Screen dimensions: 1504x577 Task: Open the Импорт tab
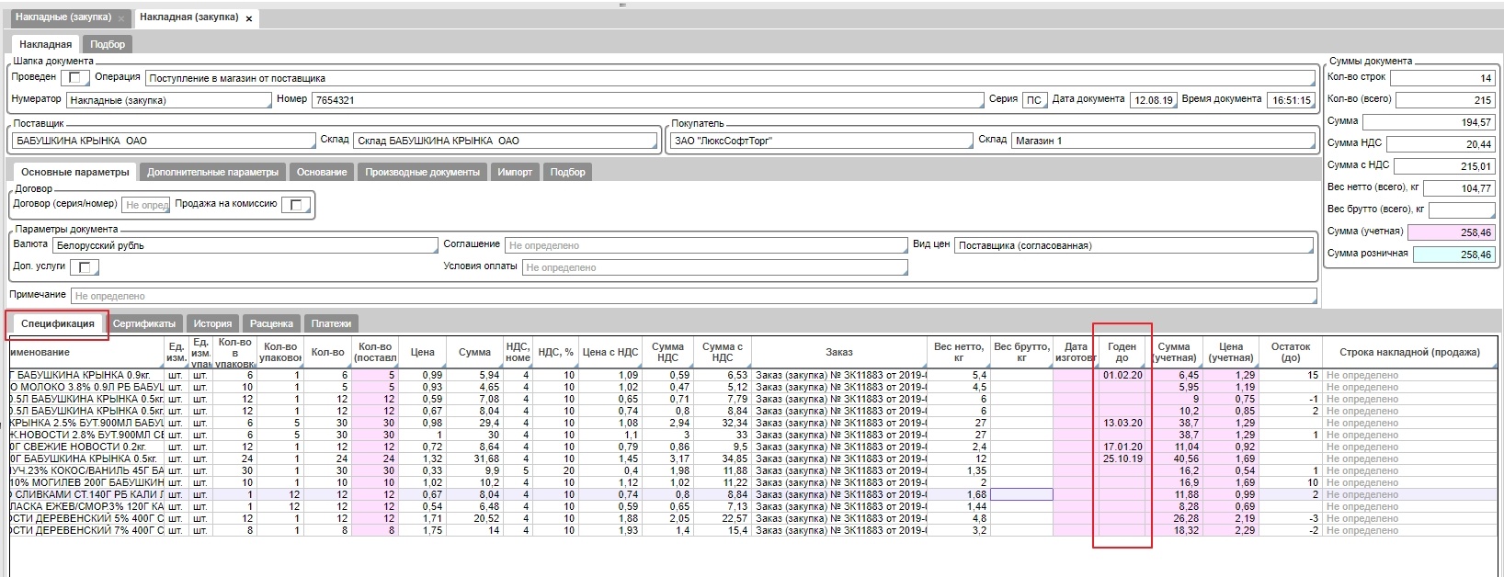[x=515, y=172]
